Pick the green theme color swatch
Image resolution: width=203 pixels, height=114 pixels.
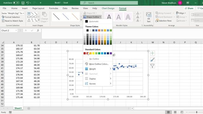(x=111, y=30)
